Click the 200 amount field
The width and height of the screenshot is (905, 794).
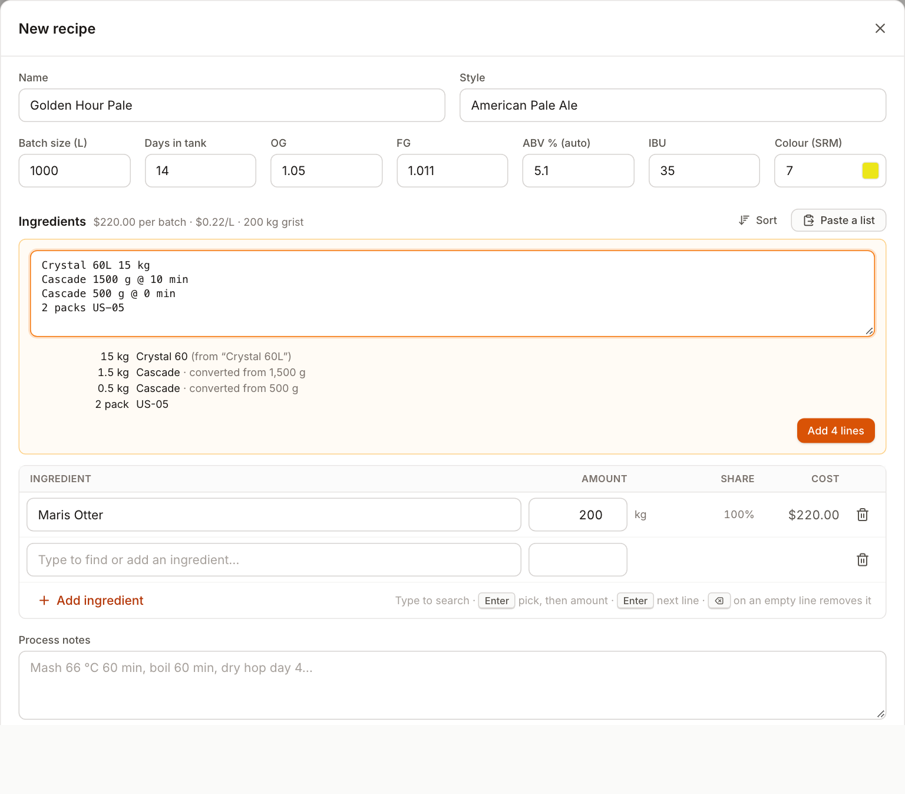tap(578, 515)
